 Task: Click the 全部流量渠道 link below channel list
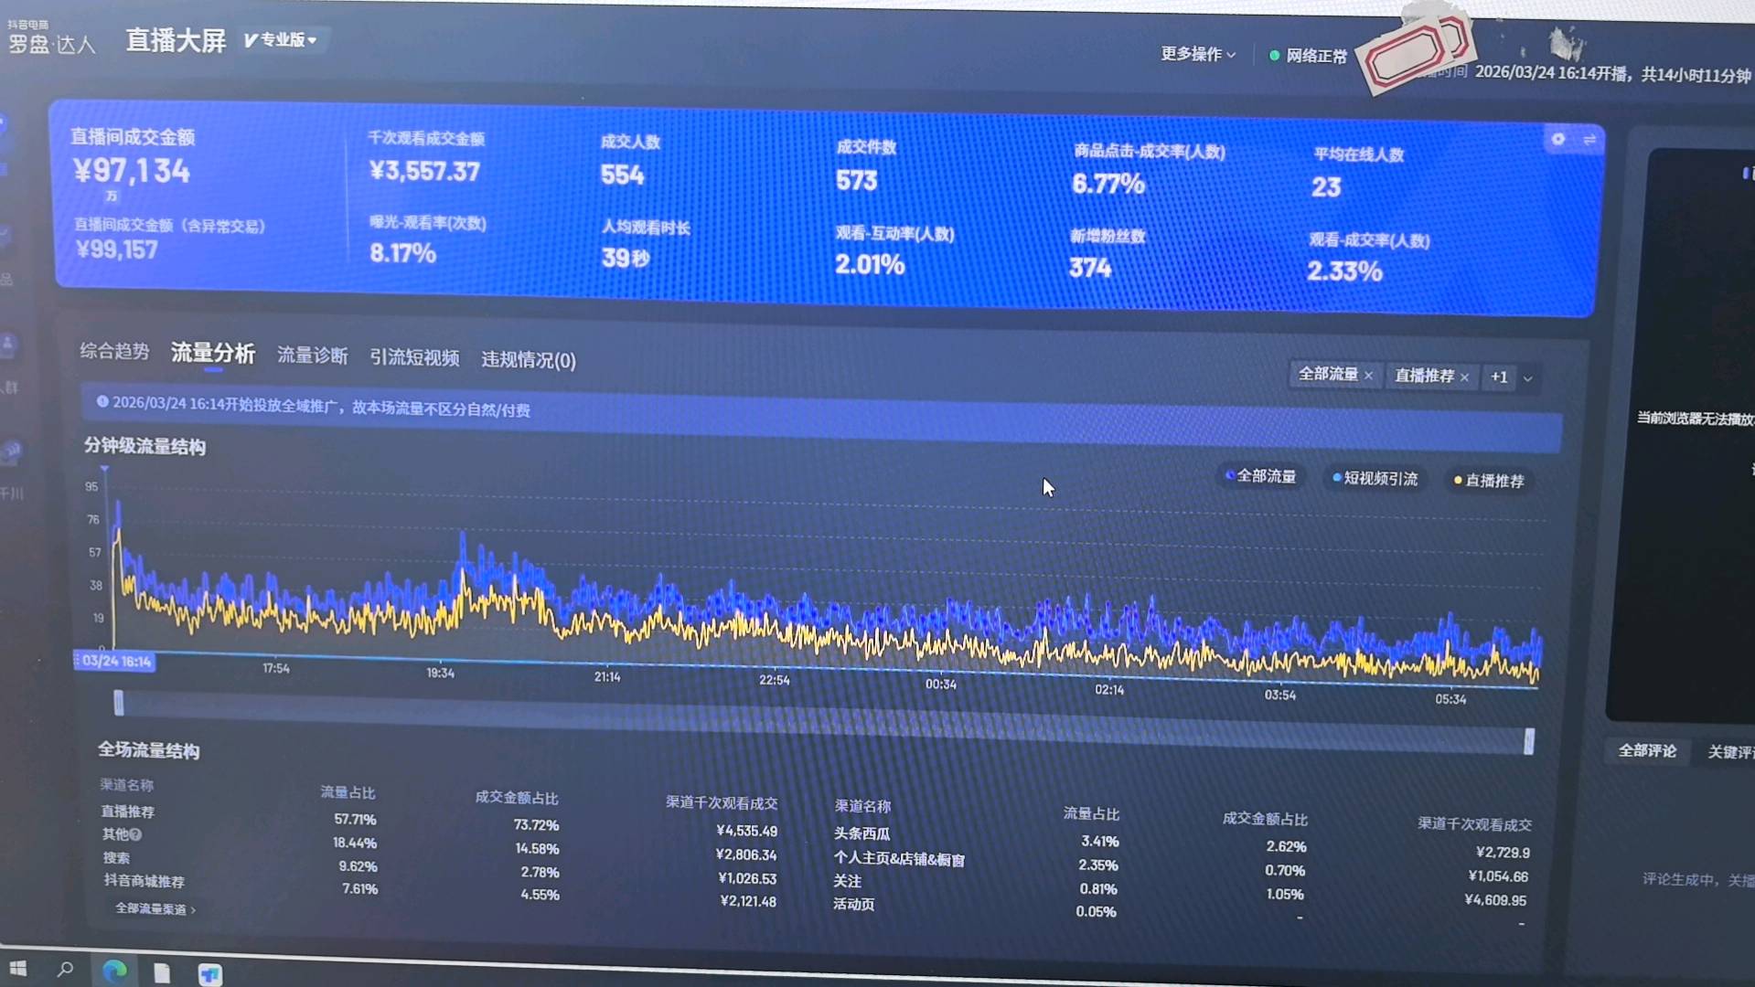point(155,909)
